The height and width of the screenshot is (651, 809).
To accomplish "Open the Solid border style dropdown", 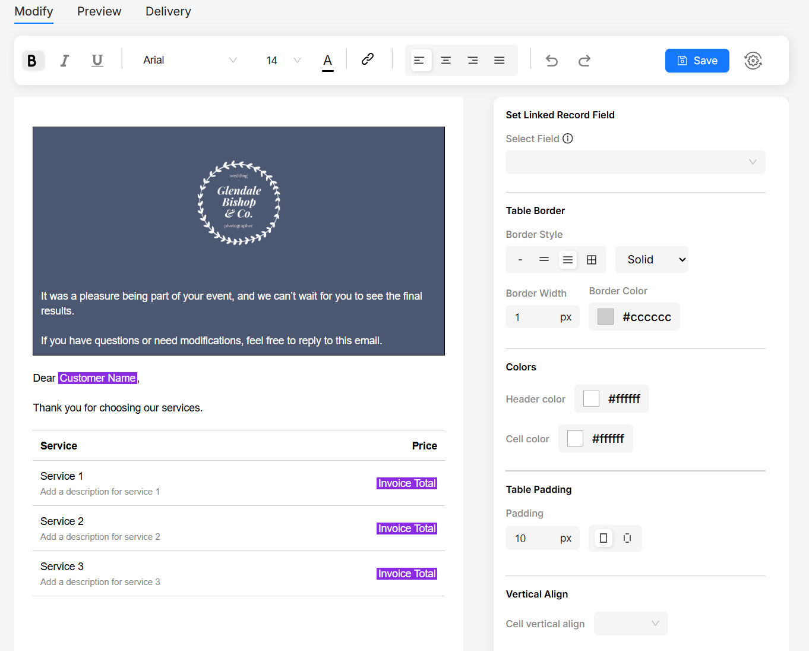I will (x=652, y=260).
